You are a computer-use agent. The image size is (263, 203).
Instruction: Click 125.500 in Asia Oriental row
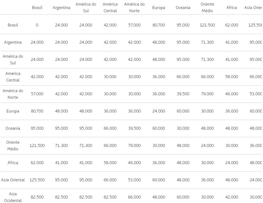pos(37,180)
